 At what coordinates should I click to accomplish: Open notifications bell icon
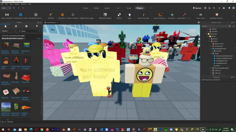229,8
